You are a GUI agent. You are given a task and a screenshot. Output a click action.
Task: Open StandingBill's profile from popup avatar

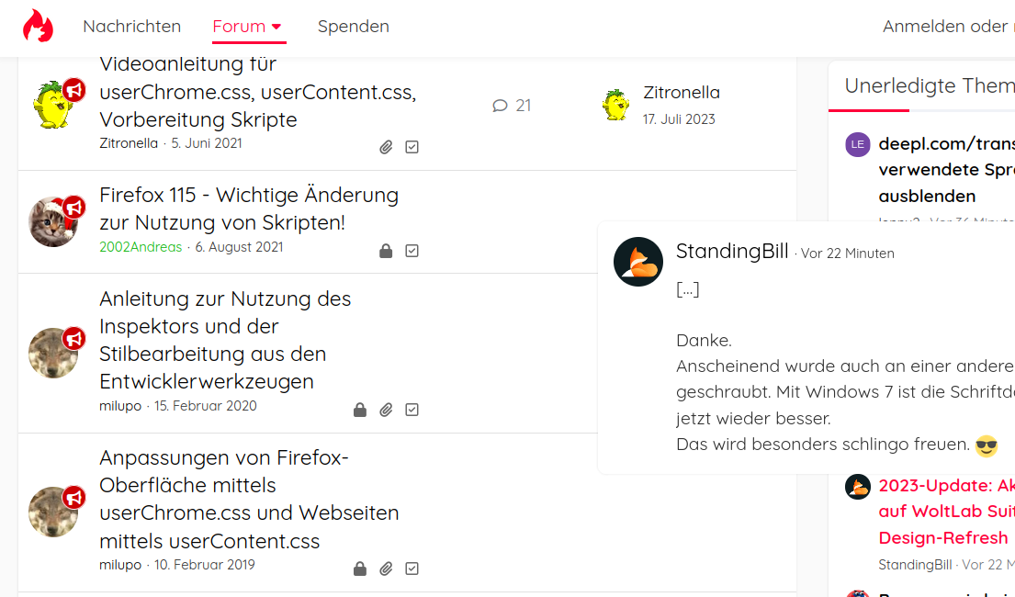tap(638, 262)
